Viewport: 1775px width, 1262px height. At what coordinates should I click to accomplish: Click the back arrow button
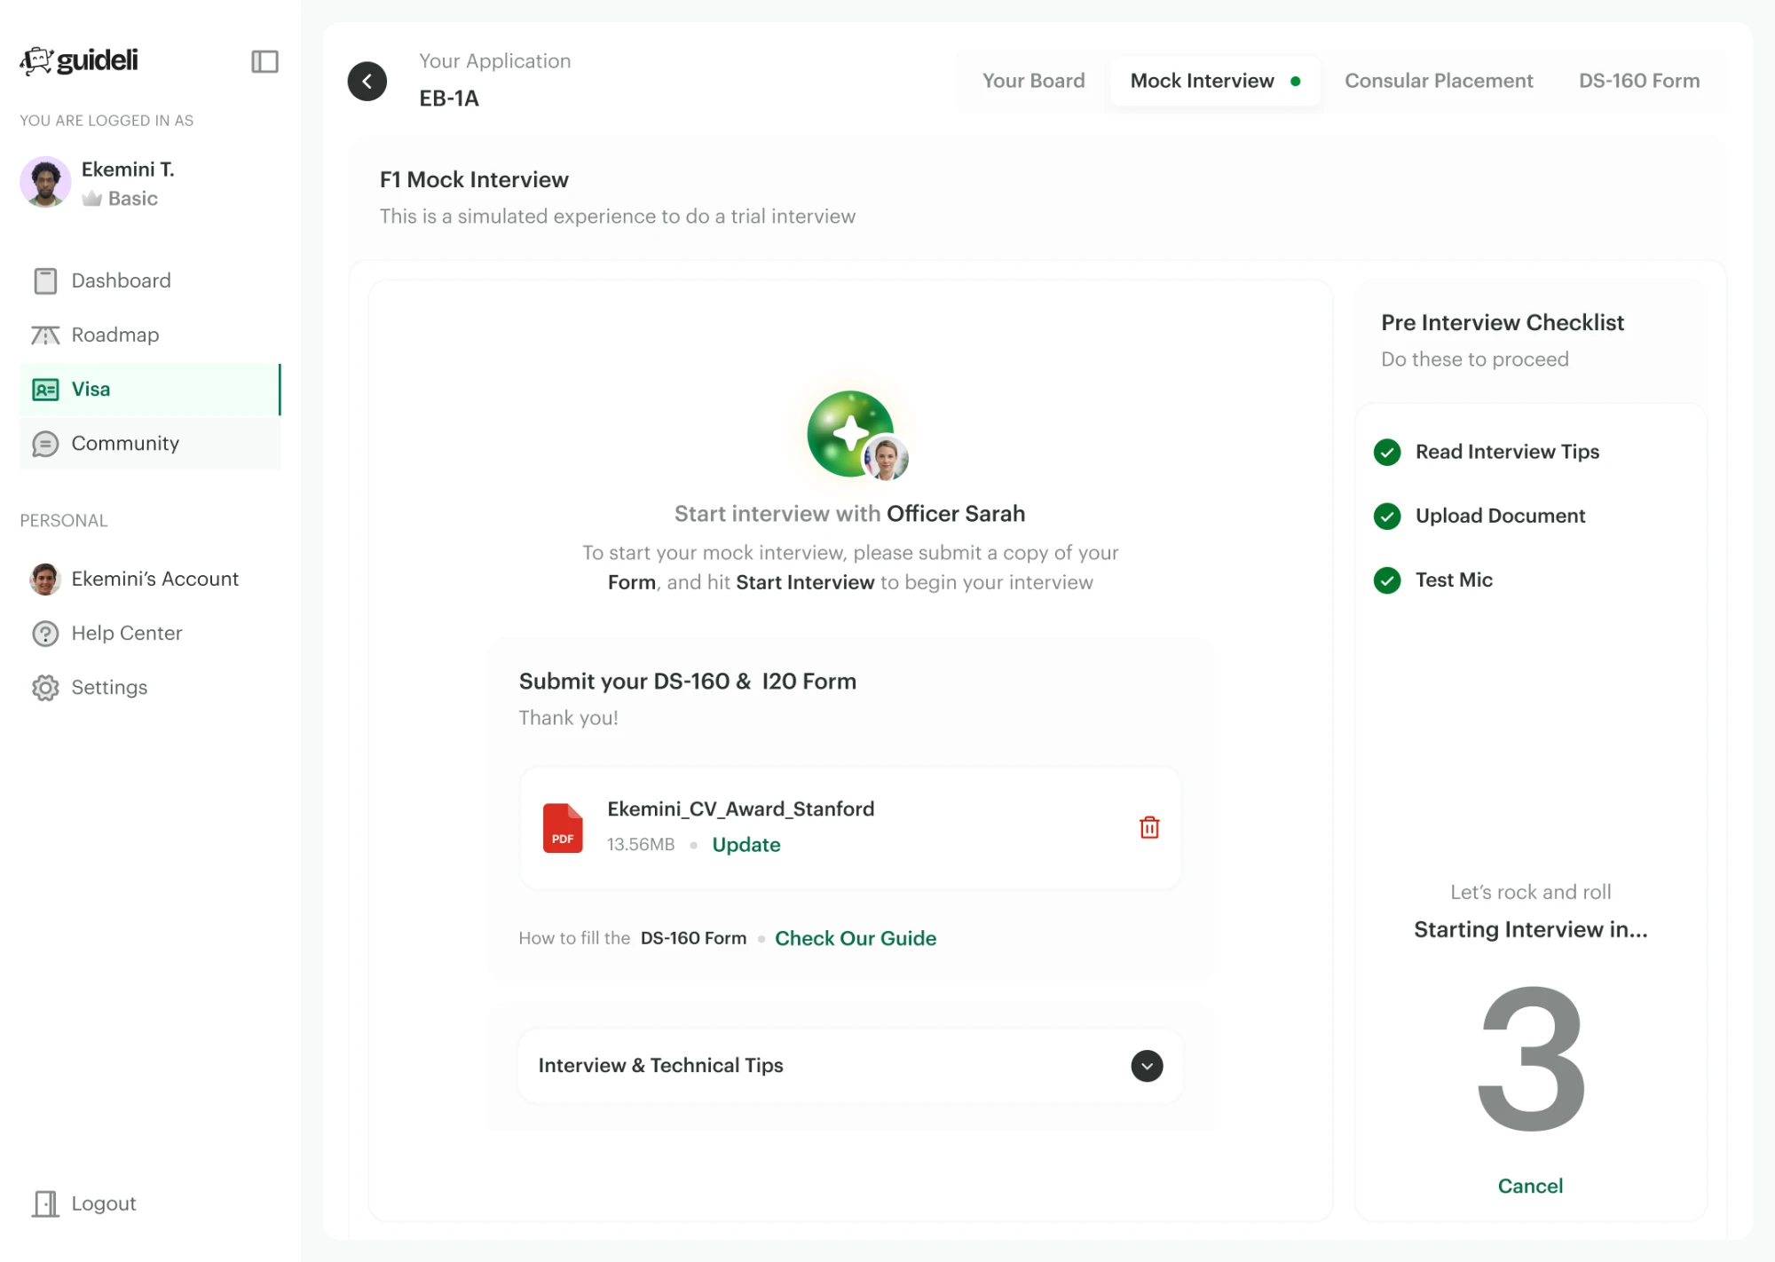[x=367, y=81]
